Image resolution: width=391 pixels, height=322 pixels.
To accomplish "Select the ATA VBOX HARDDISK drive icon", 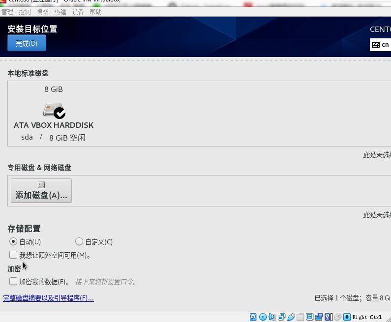I will tap(54, 111).
